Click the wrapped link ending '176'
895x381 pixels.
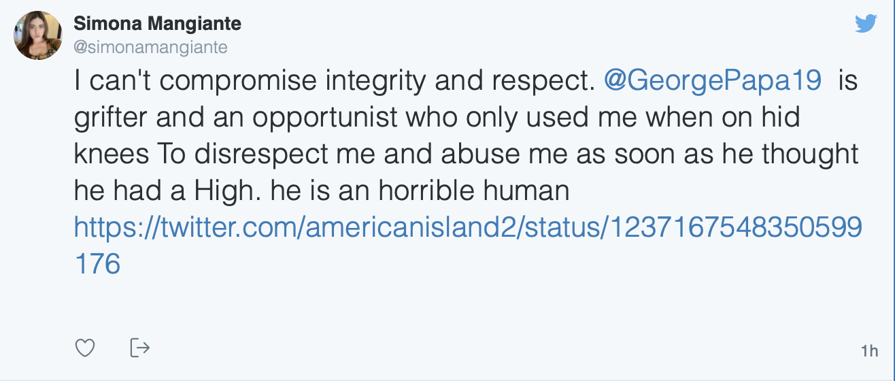click(x=97, y=264)
